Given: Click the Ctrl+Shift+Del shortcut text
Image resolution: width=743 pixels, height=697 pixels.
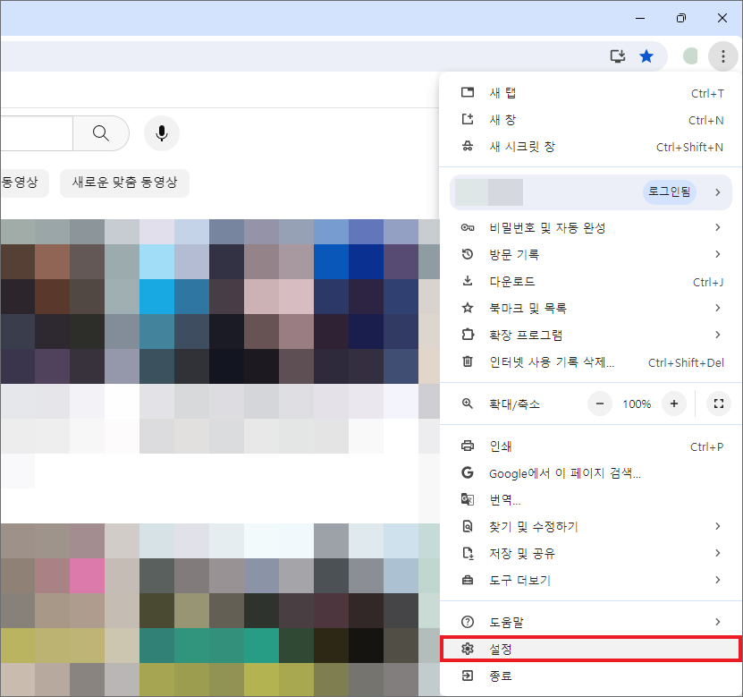Looking at the screenshot, I should click(686, 362).
